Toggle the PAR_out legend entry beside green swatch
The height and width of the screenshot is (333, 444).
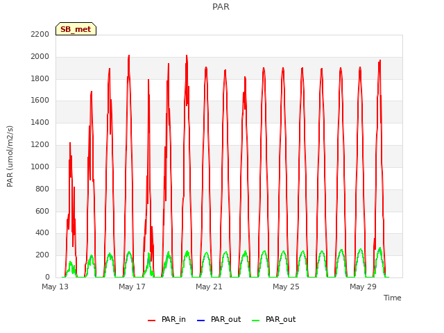(x=273, y=319)
